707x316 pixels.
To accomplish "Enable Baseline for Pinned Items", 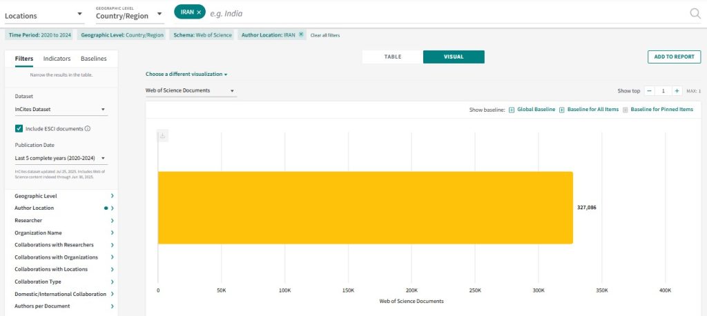I will tap(626, 110).
